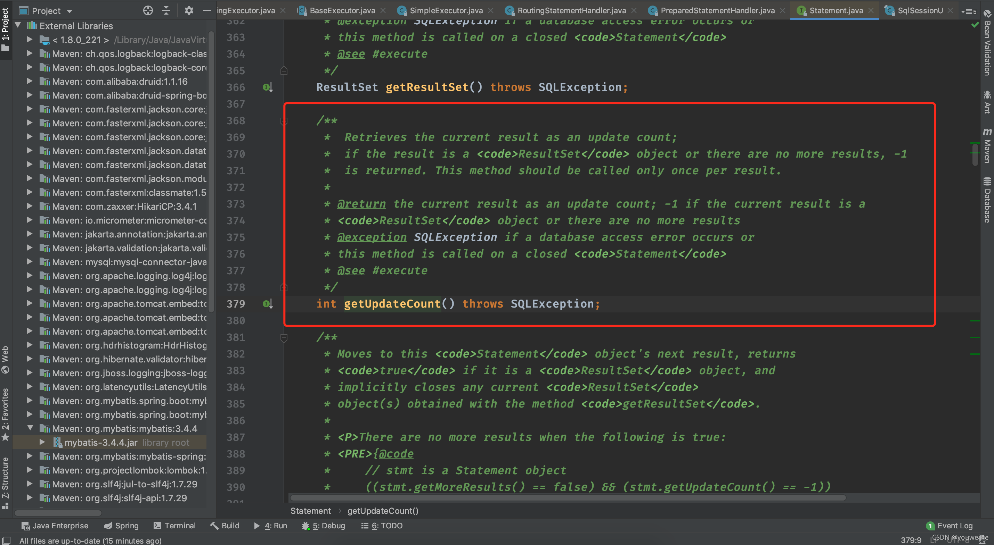
Task: Expand mybatis-3.4.4.jar library root
Action: pos(42,442)
